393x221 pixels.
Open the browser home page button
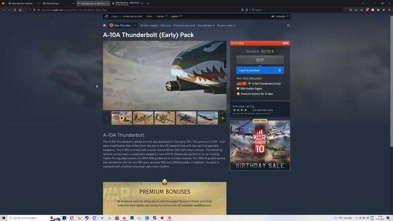(20, 10)
